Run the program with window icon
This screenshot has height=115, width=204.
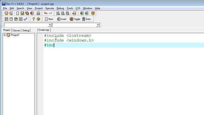coord(11,19)
